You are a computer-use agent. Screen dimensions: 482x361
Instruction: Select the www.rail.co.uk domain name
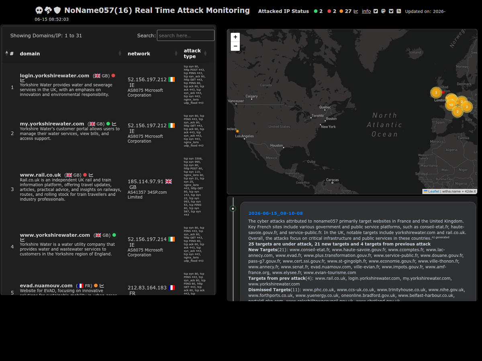[x=41, y=175]
